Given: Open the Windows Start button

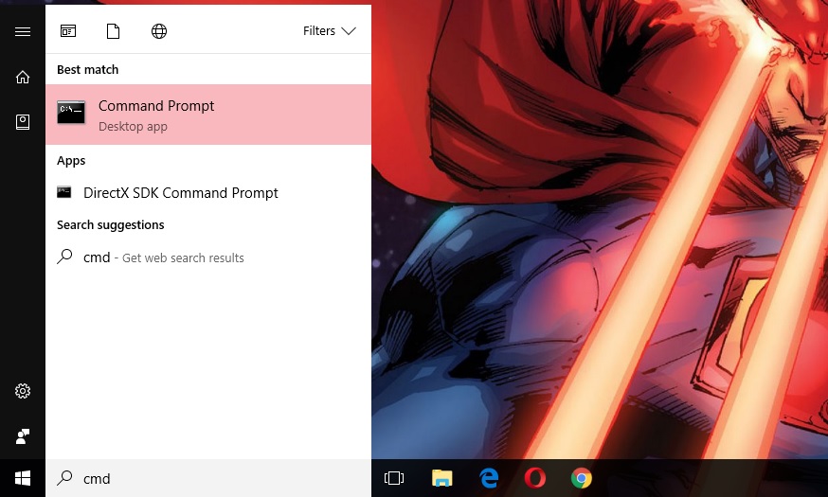Looking at the screenshot, I should (22, 478).
